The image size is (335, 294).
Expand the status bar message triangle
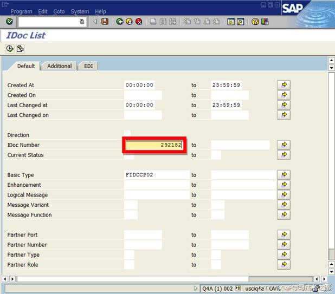pos(196,289)
